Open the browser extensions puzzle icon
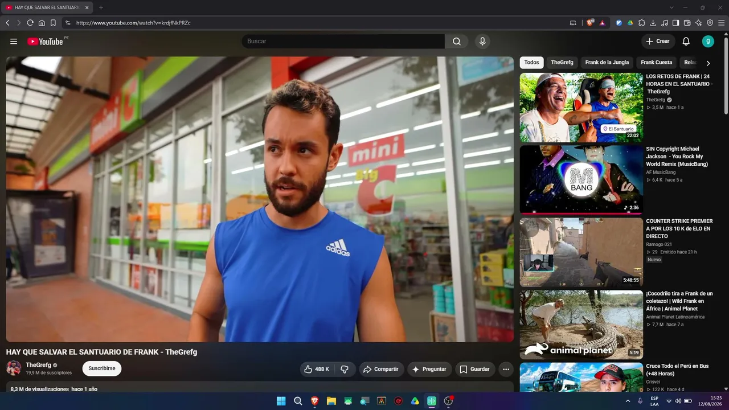The width and height of the screenshot is (729, 410). coord(642,23)
